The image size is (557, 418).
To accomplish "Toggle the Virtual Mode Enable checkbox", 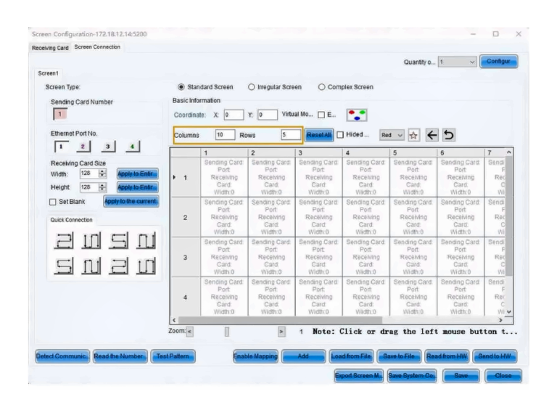I will (321, 115).
